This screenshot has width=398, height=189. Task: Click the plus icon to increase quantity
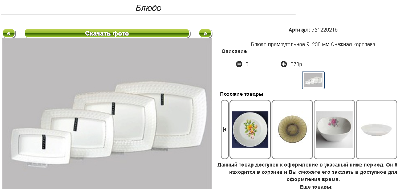pyautogui.click(x=284, y=64)
